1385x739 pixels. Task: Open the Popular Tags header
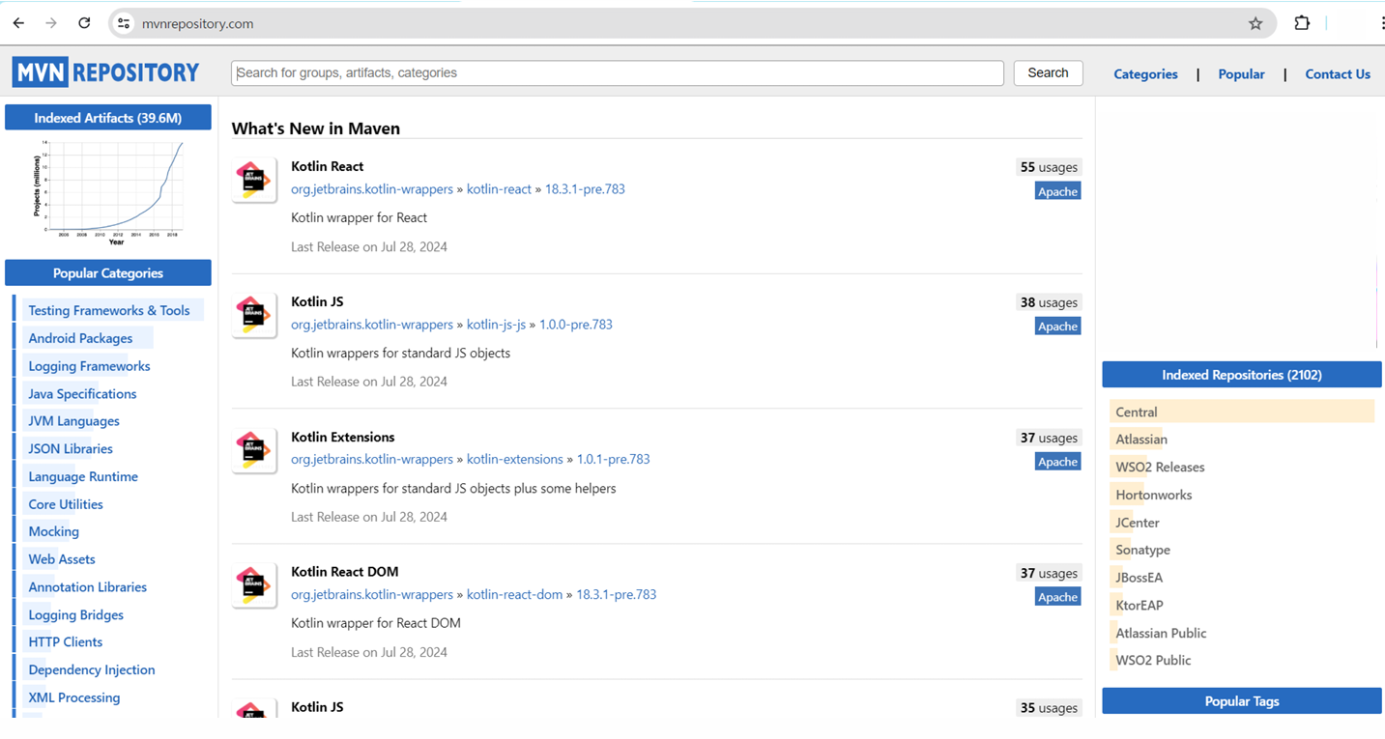pos(1242,701)
